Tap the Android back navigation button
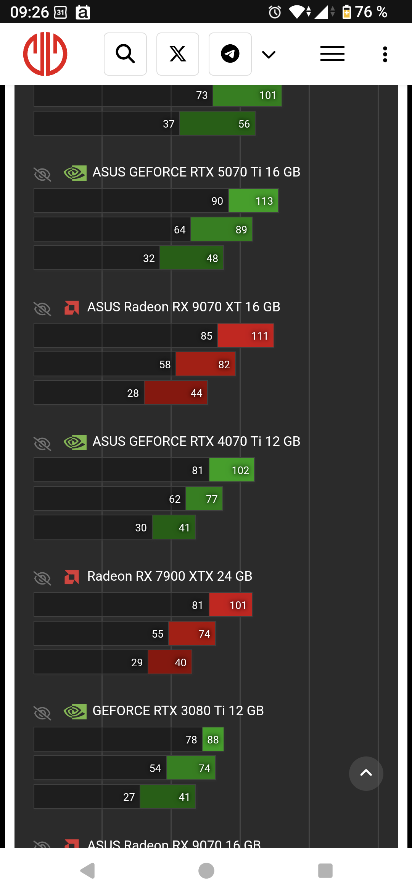 (88, 871)
